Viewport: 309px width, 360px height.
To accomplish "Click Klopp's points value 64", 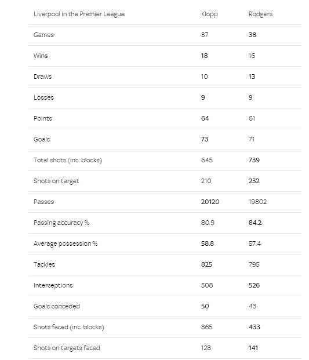I will point(205,118).
